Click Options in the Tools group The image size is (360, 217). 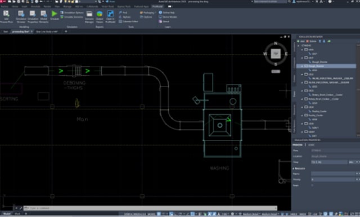coord(146,17)
